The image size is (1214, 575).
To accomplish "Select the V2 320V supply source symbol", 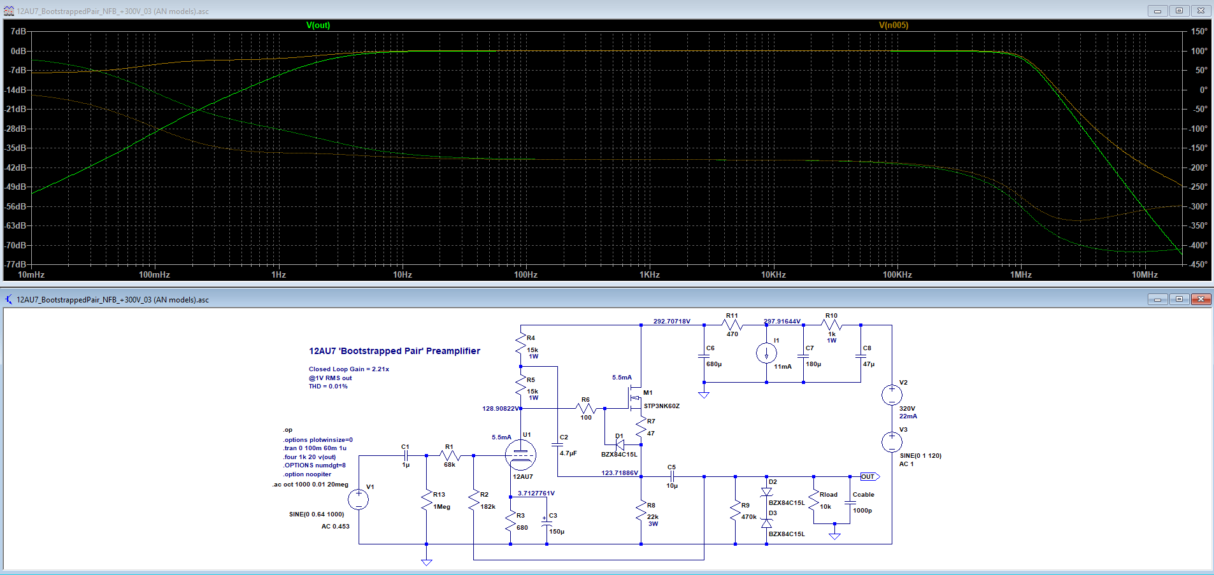I will tap(892, 395).
